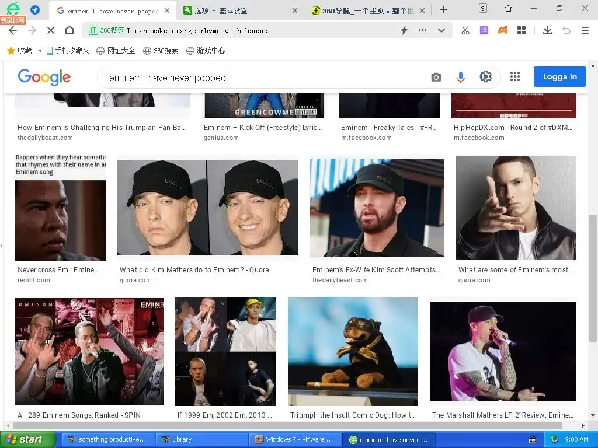Open the 手机收藏夹 bookmark
The image size is (598, 448).
point(68,51)
